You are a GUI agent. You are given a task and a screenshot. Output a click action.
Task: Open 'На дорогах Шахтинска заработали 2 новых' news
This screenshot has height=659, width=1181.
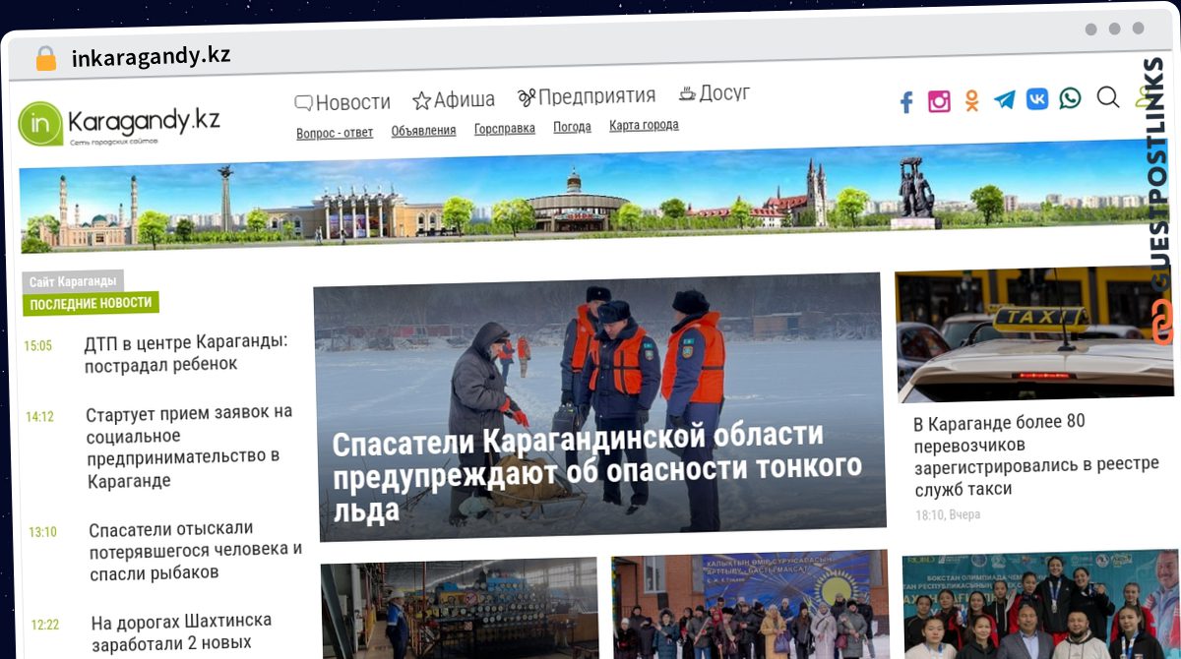182,632
